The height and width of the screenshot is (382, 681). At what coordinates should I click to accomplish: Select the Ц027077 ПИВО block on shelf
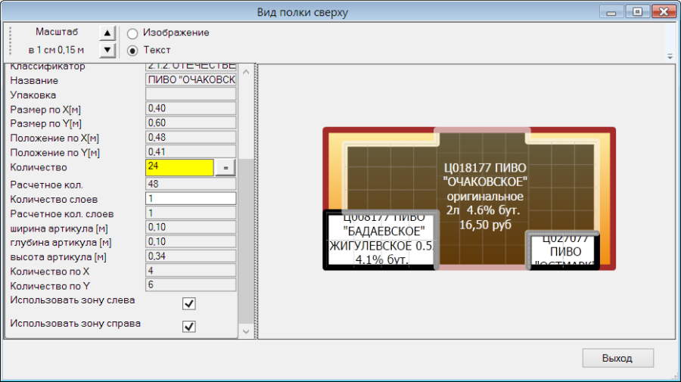pyautogui.click(x=564, y=250)
